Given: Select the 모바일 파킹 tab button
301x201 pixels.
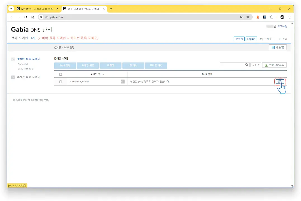Looking at the screenshot, I should pos(156,65).
